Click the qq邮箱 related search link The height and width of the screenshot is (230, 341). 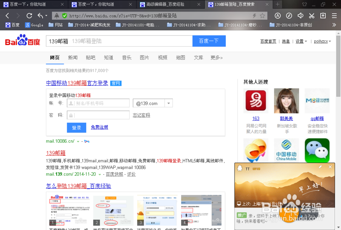(317, 119)
